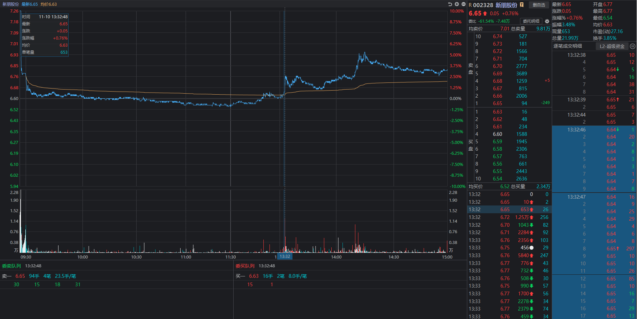
Task: Click the orange T tag icon
Action: 522,5
